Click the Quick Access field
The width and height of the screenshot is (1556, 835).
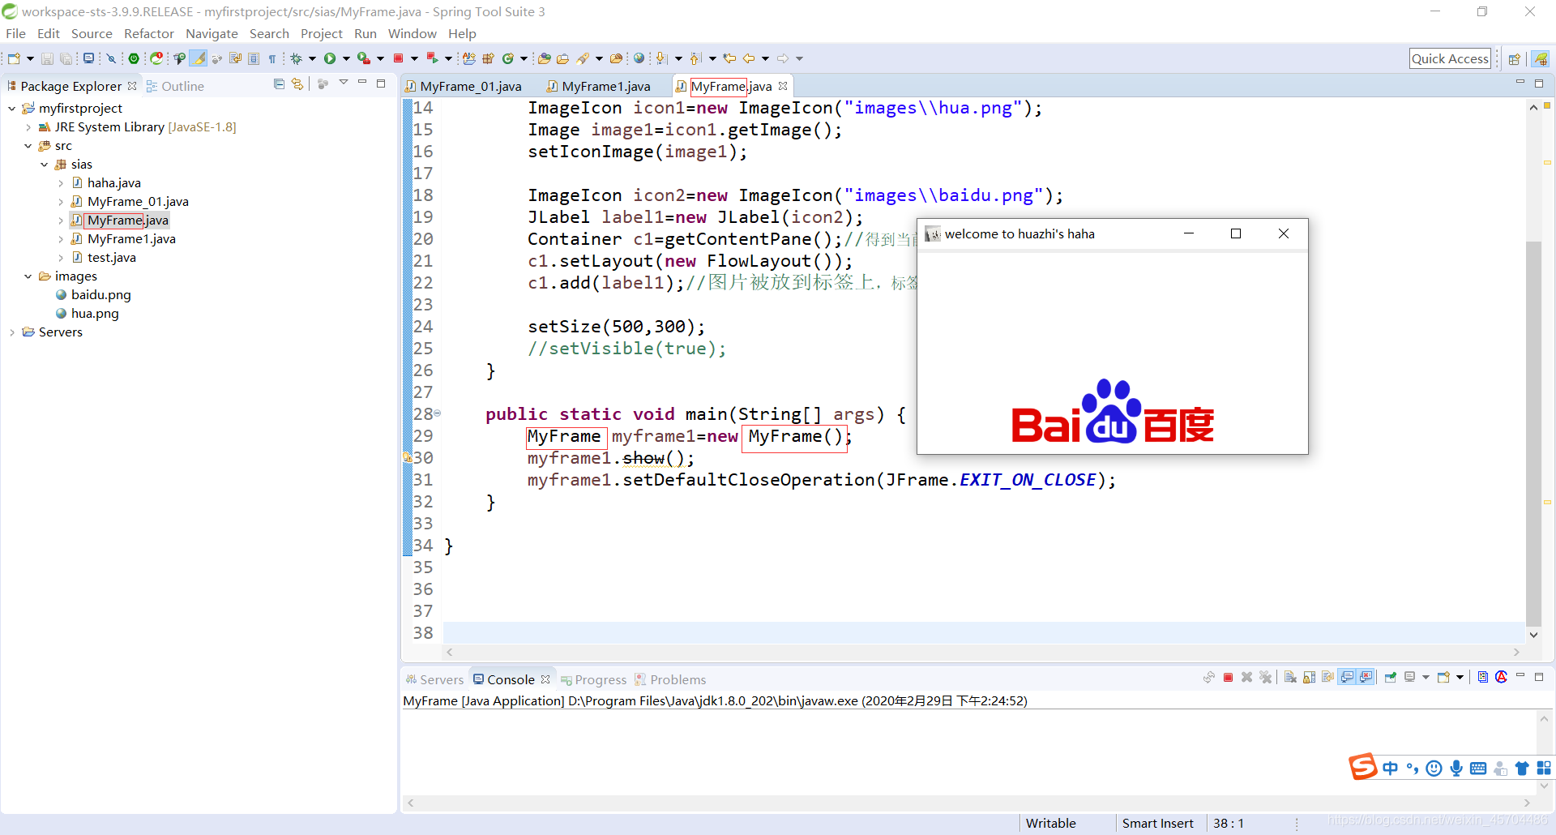(1450, 58)
